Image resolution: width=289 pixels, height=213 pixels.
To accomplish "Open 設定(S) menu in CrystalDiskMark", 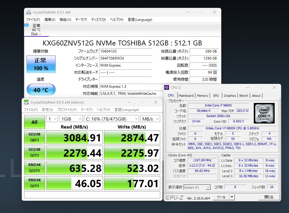I will [48, 110].
